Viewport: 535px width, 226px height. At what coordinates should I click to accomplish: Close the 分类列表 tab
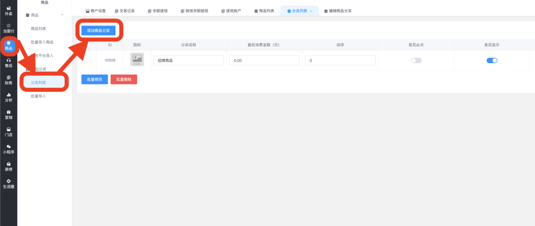(311, 10)
